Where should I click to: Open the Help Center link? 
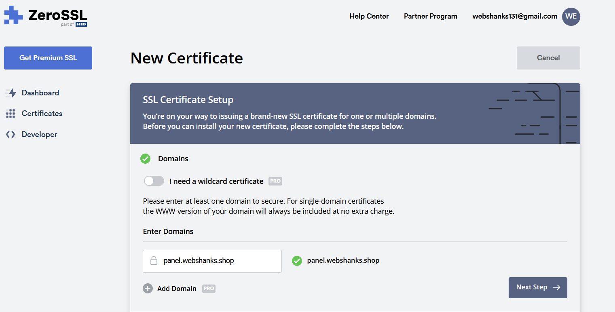[369, 16]
